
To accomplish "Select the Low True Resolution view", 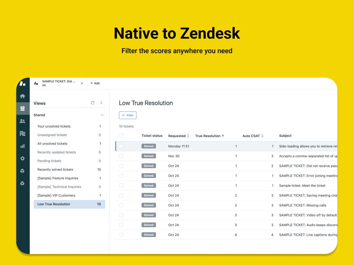I will [69, 204].
